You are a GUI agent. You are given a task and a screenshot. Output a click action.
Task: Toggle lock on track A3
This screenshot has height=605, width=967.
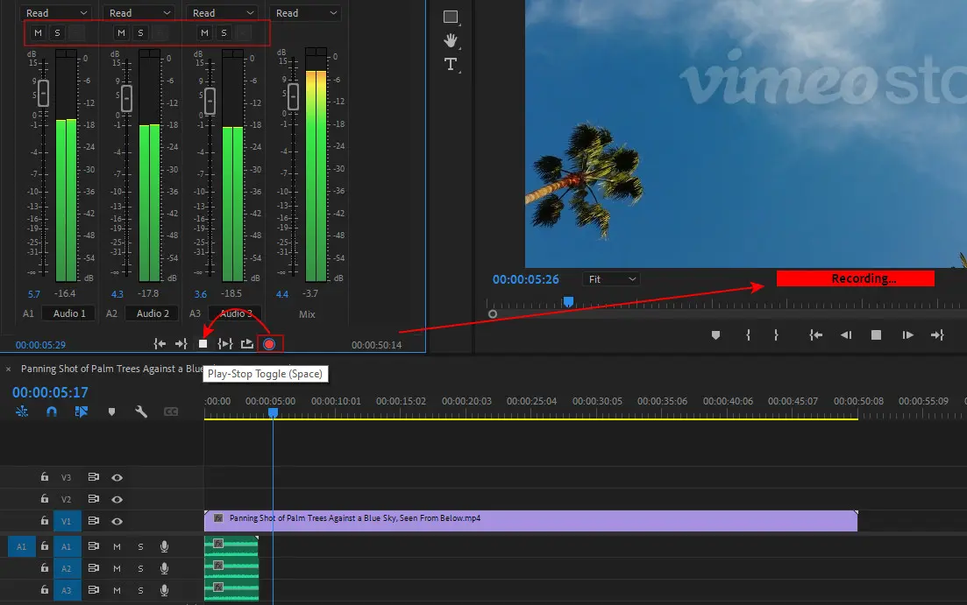[x=45, y=589]
